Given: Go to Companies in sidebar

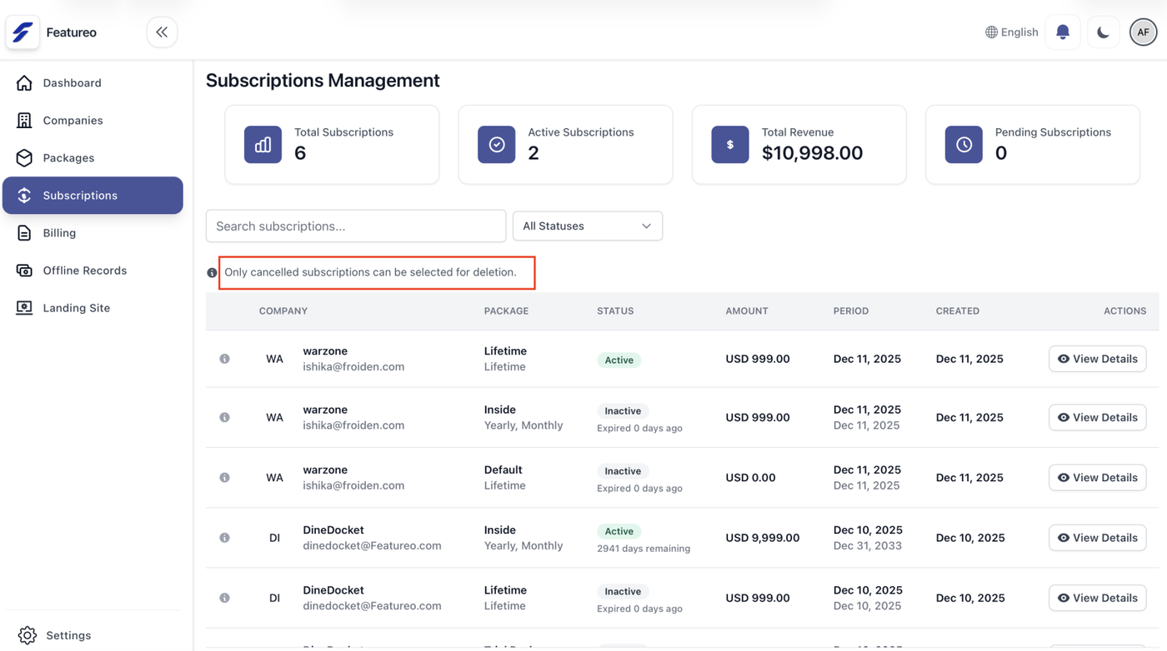Looking at the screenshot, I should 73,121.
